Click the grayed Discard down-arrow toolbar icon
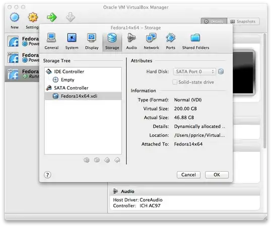This screenshot has height=227, width=272. 71,17
